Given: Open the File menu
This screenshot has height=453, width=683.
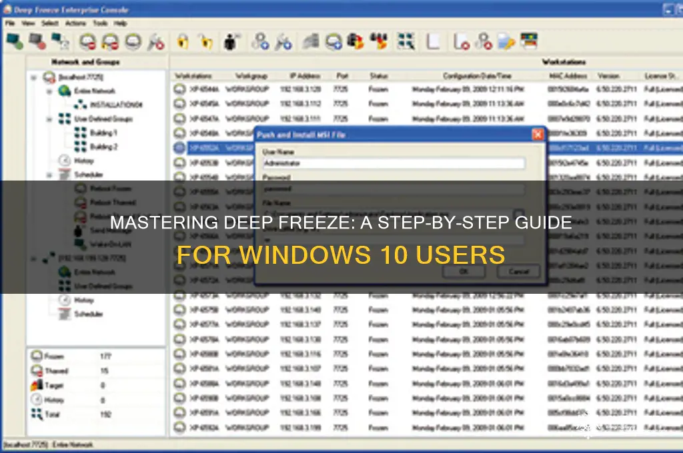Looking at the screenshot, I should (x=9, y=23).
